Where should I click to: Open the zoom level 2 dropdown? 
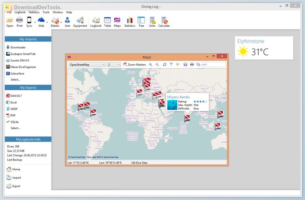click(119, 65)
